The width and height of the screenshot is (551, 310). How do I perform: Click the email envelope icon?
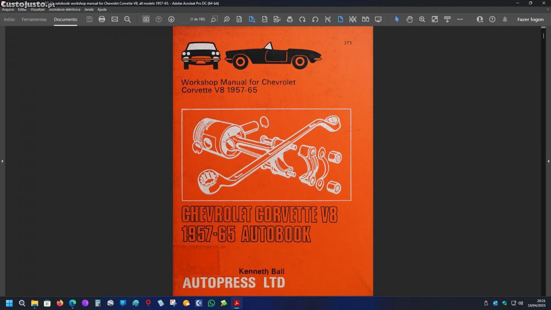115,19
